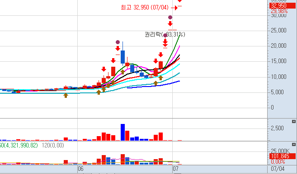Click the tall blue candlestick with the long upper wick
The height and width of the screenshot is (174, 297).
click(123, 57)
